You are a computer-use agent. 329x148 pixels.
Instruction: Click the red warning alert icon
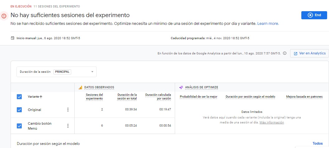[4, 15]
